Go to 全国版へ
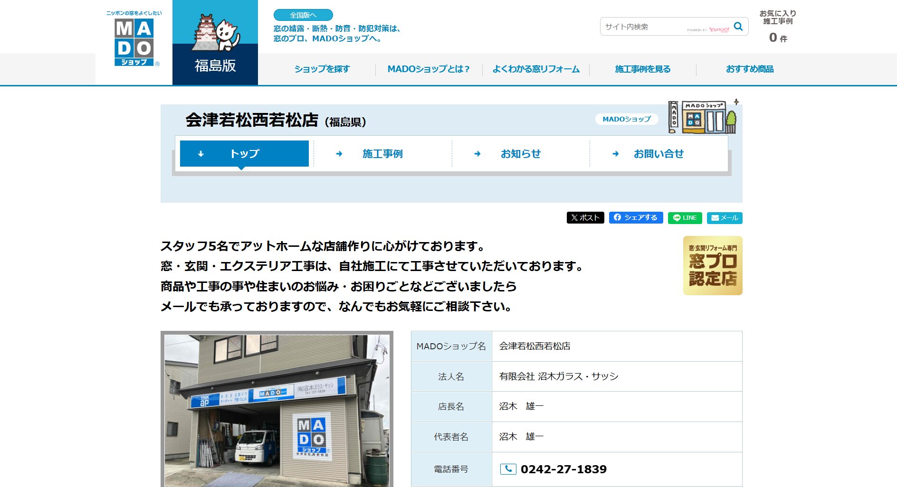This screenshot has width=897, height=487. click(303, 15)
